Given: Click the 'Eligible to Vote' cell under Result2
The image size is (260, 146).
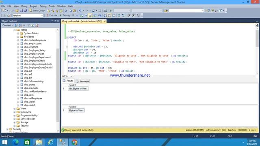Looking at the screenshot, I should pyautogui.click(x=76, y=111).
